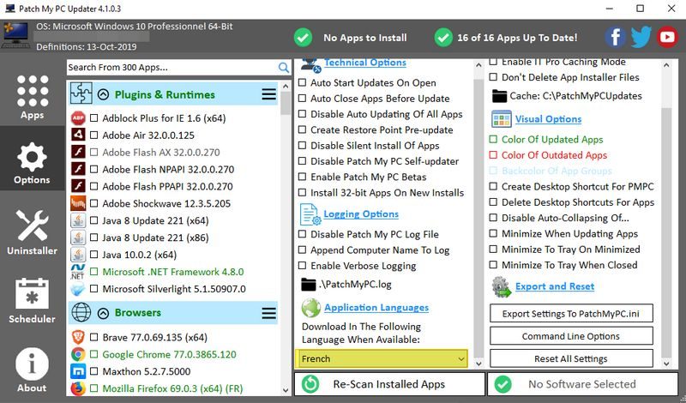The height and width of the screenshot is (403, 686).
Task: Click the Search From 300 Apps field
Action: (170, 67)
